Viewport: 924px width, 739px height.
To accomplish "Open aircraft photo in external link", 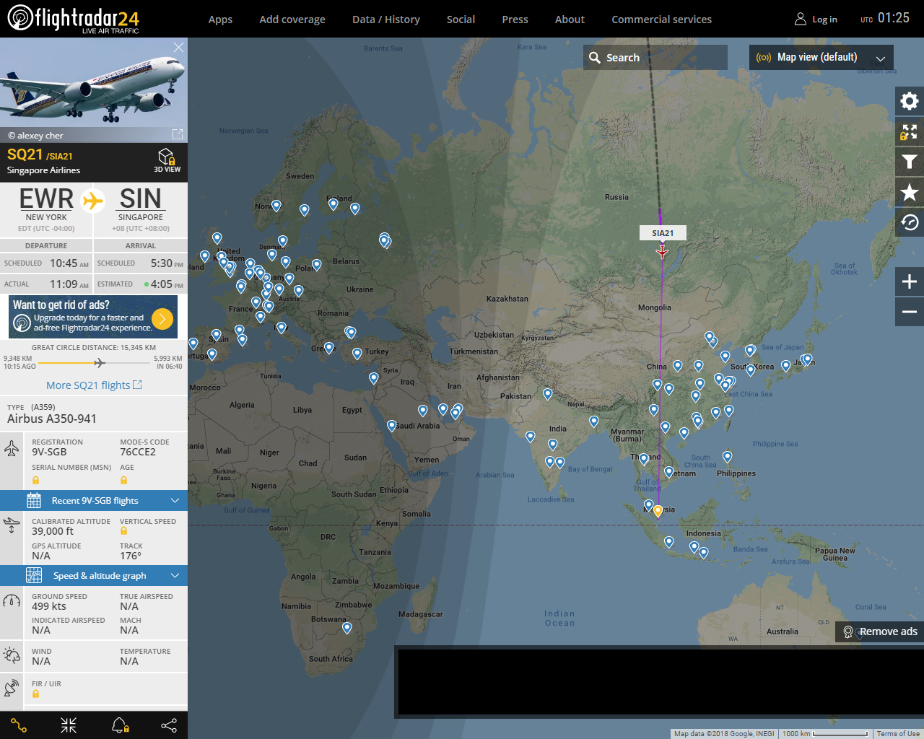I will coord(178,134).
